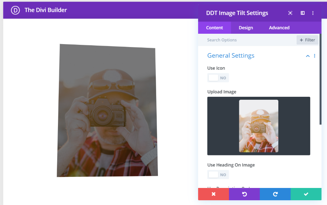The image size is (327, 205).
Task: Redo change with the blue button
Action: pos(275,194)
